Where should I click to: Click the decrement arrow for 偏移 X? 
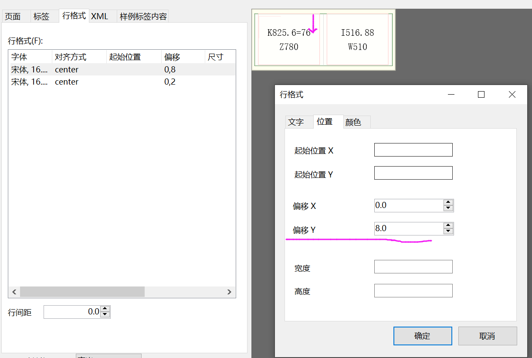click(449, 208)
